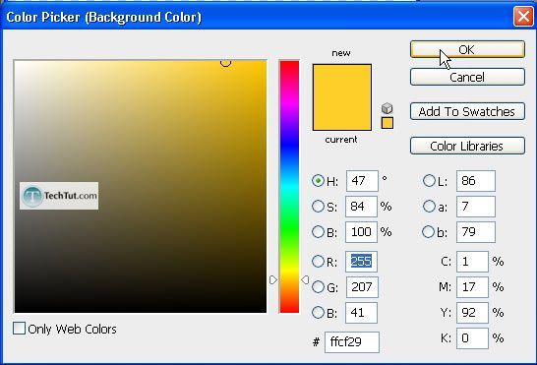Click the out-of-gamut warning cube icon
The image size is (537, 365).
coord(387,108)
